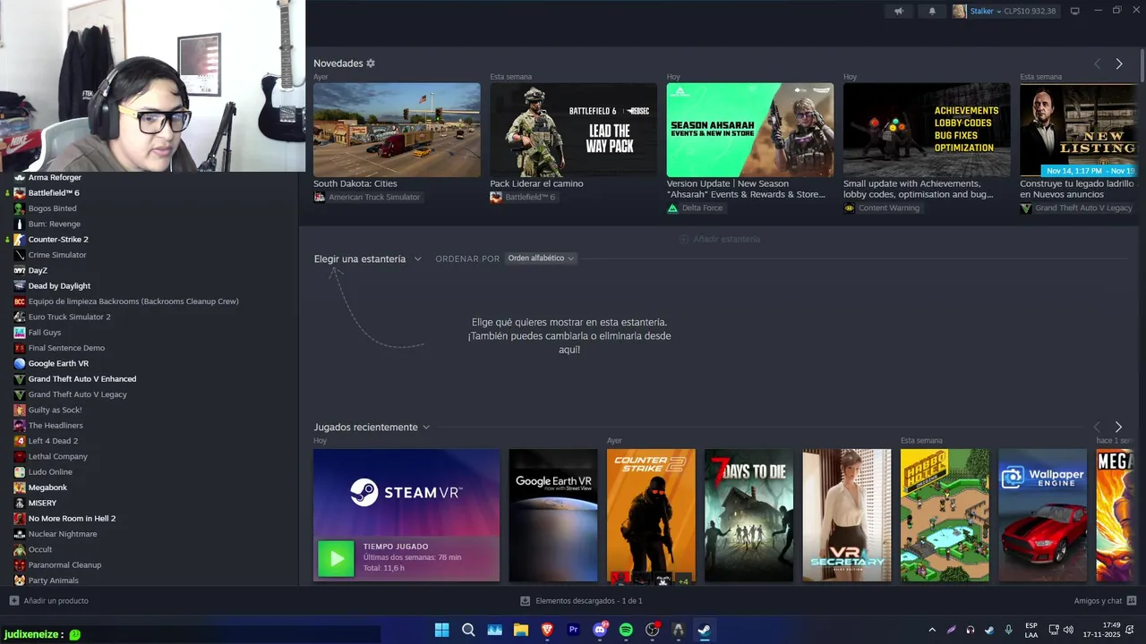Open the South Dakota: Cities news thumbnail
Image resolution: width=1146 pixels, height=644 pixels.
coord(397,130)
